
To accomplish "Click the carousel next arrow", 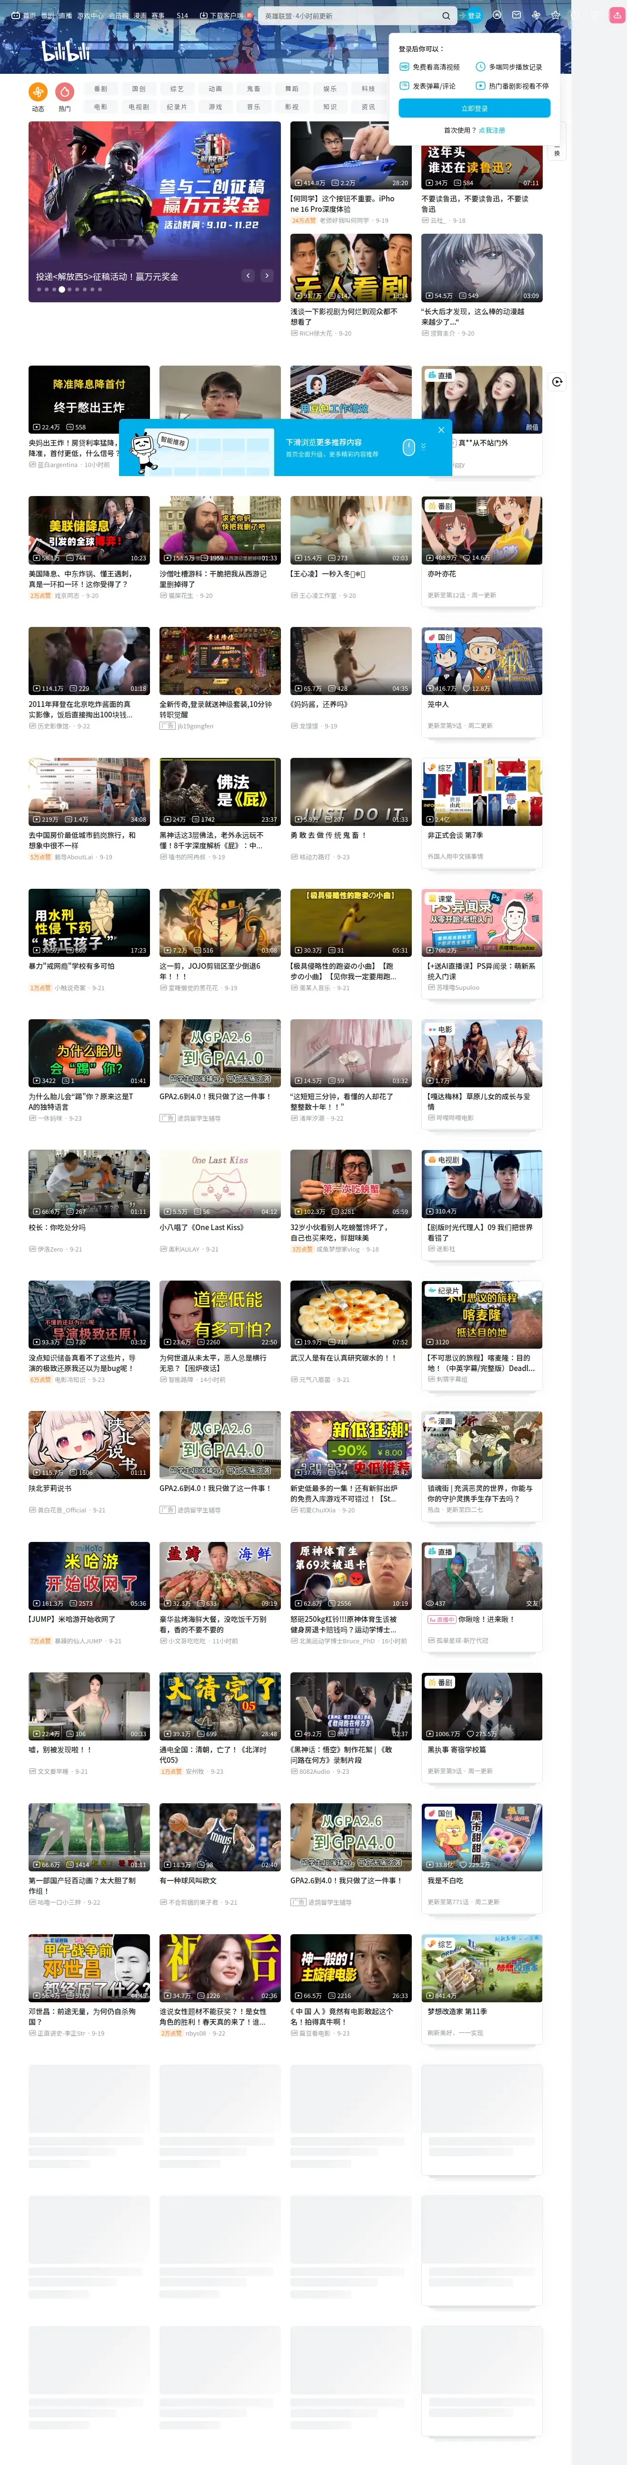I will click(x=267, y=276).
